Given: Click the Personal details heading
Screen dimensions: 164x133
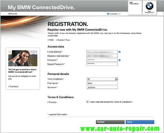Looking at the screenshot, I should pos(58,74).
